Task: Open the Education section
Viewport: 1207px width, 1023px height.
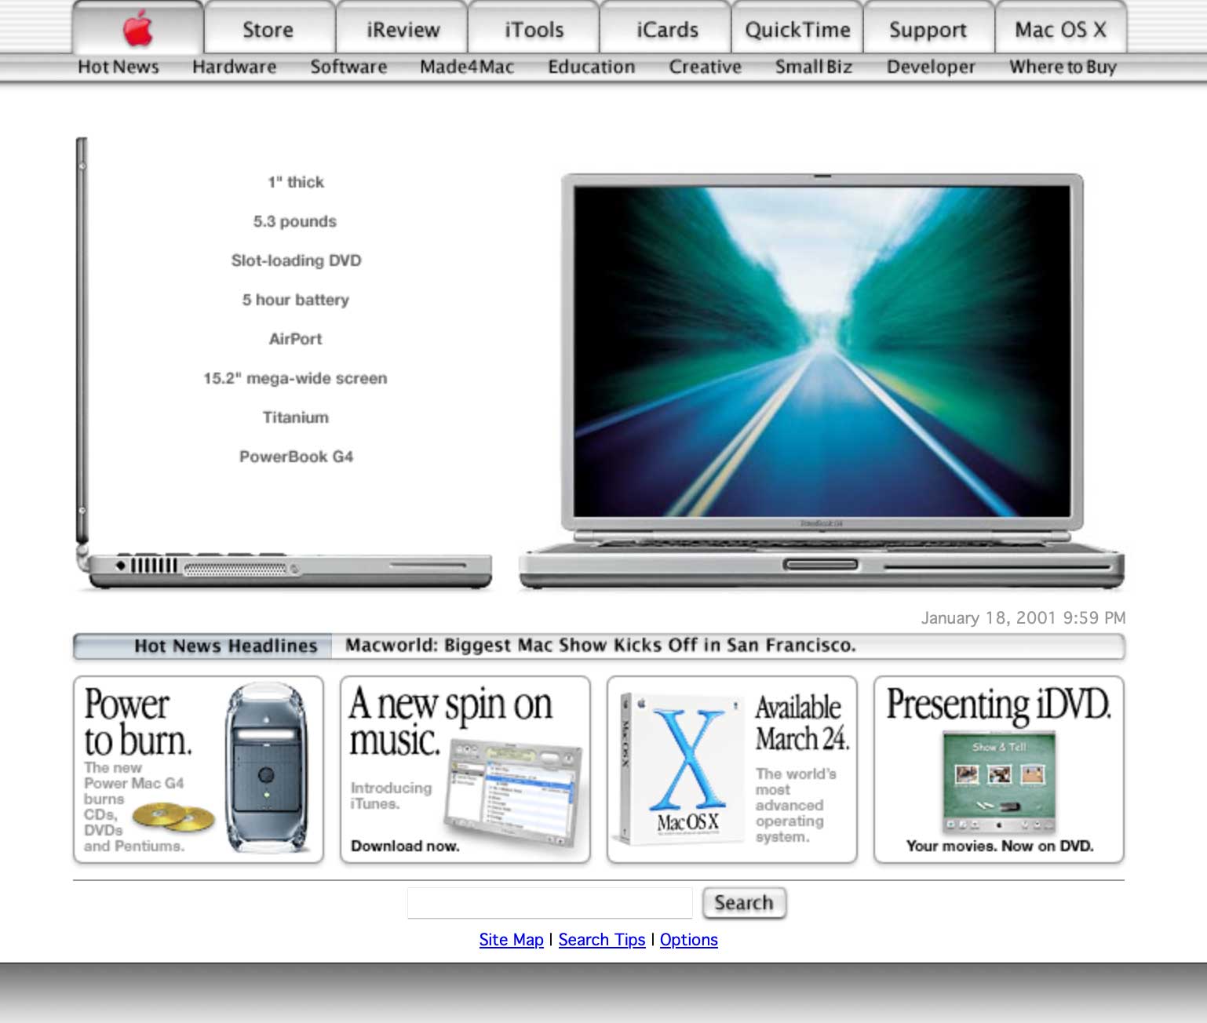Action: click(x=592, y=67)
